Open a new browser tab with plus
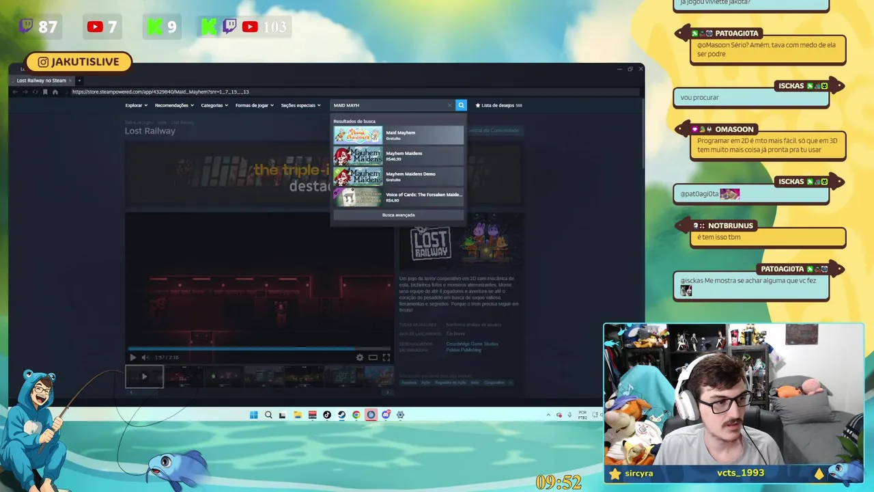The width and height of the screenshot is (874, 492). pos(79,81)
